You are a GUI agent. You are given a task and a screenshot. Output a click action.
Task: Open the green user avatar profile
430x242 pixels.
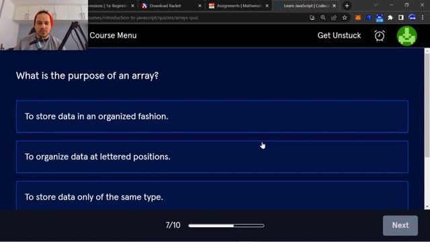coord(407,36)
